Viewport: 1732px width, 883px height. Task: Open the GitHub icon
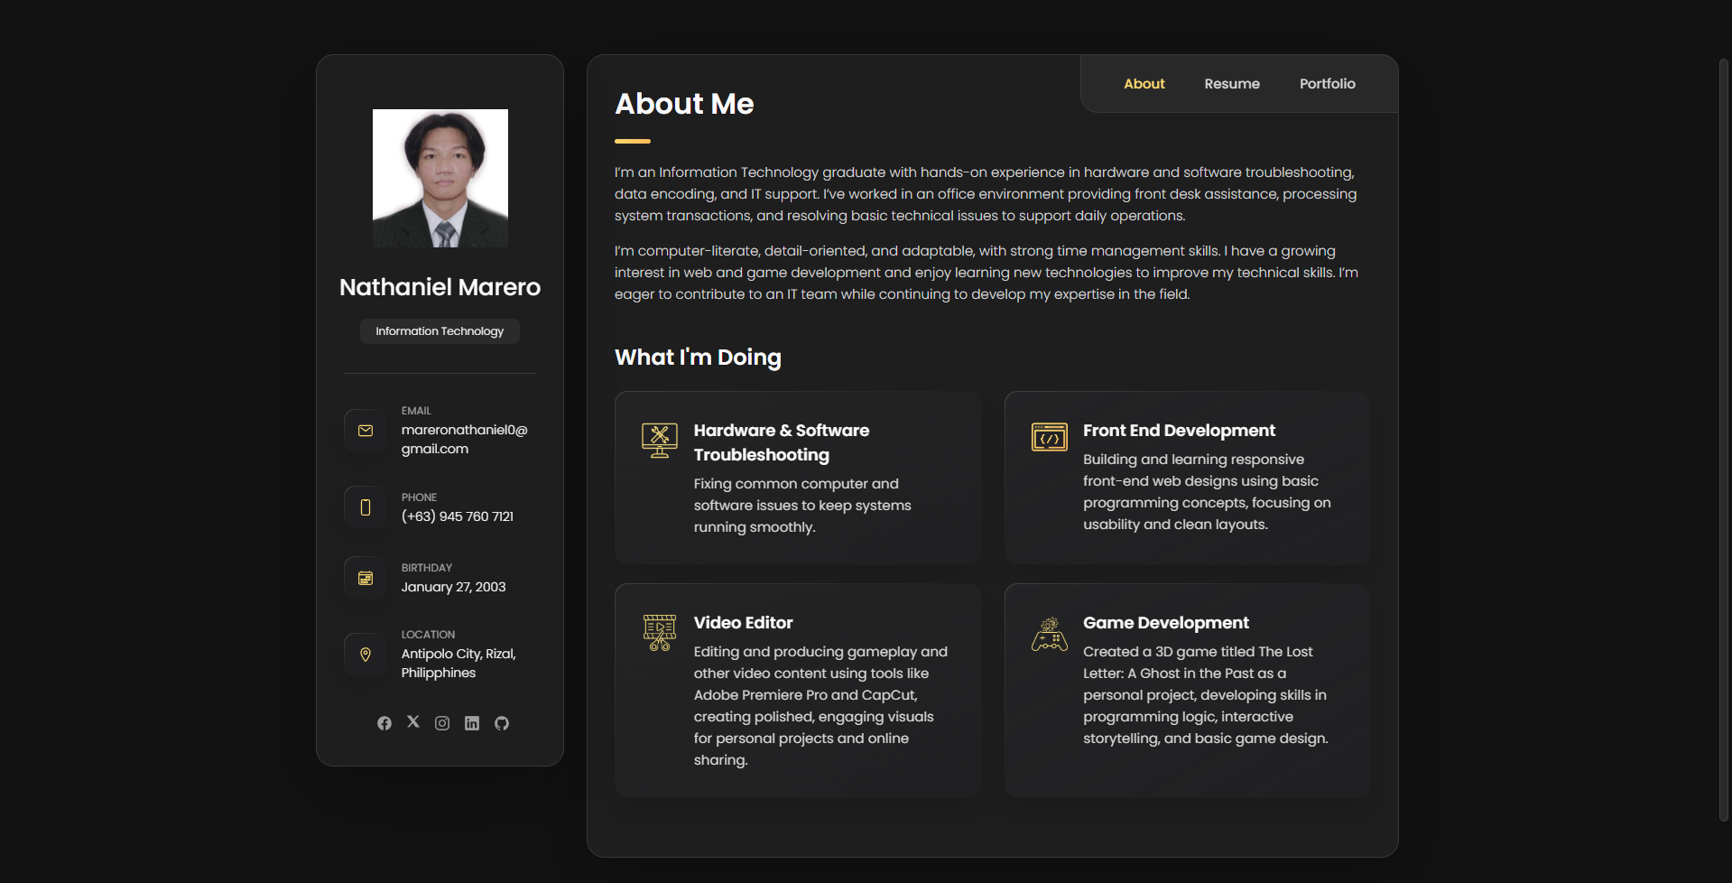pyautogui.click(x=501, y=722)
